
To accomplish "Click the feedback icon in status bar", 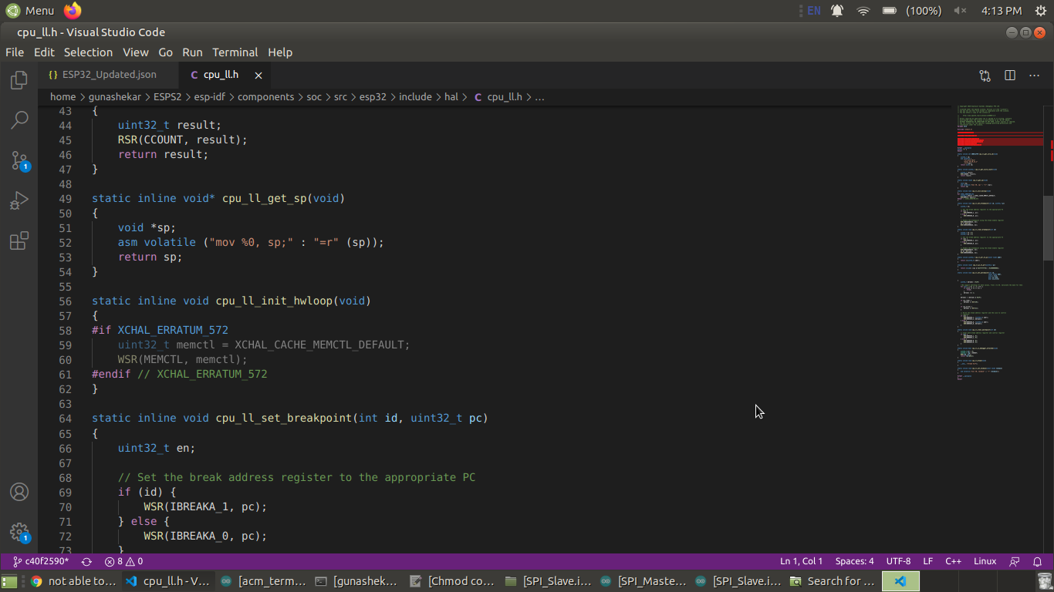I will 1015,562.
